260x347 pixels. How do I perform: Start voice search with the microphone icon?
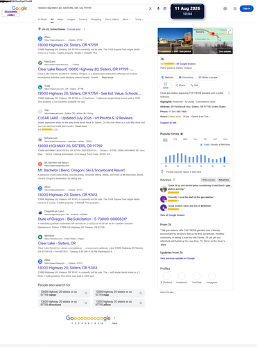click(x=158, y=8)
